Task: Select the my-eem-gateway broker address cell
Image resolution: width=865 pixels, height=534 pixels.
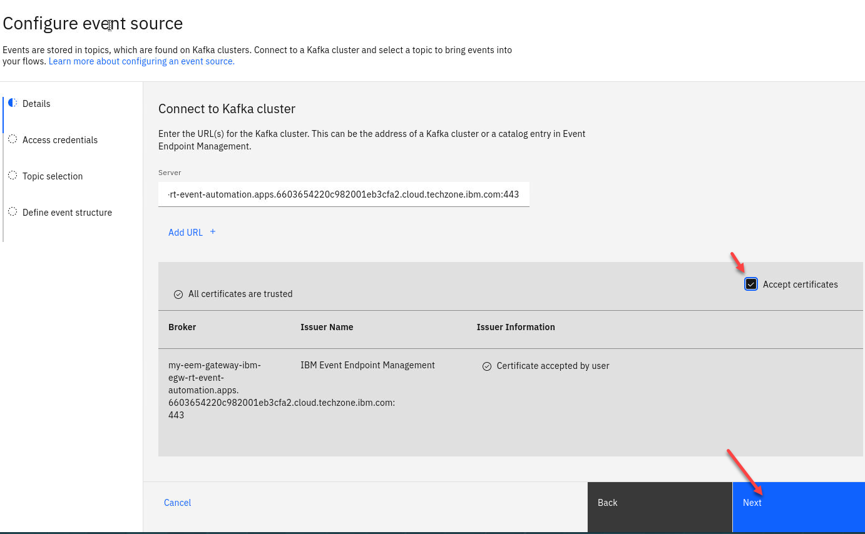Action: (215, 390)
